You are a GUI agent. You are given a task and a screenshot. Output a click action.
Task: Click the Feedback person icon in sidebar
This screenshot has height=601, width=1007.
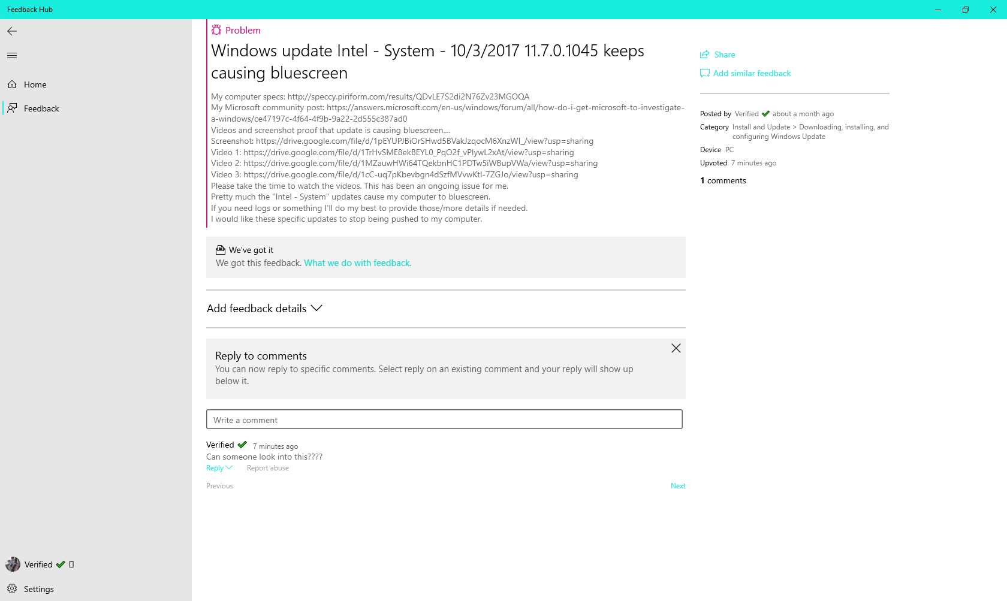point(12,108)
